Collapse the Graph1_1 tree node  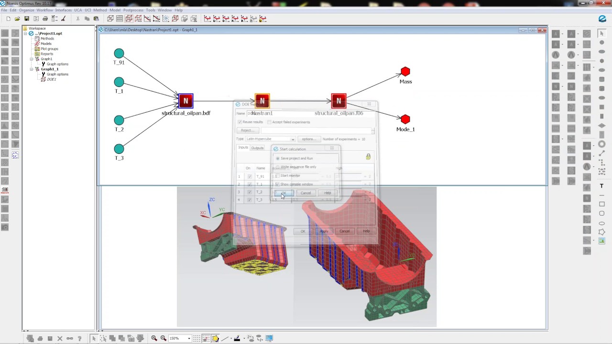(32, 69)
